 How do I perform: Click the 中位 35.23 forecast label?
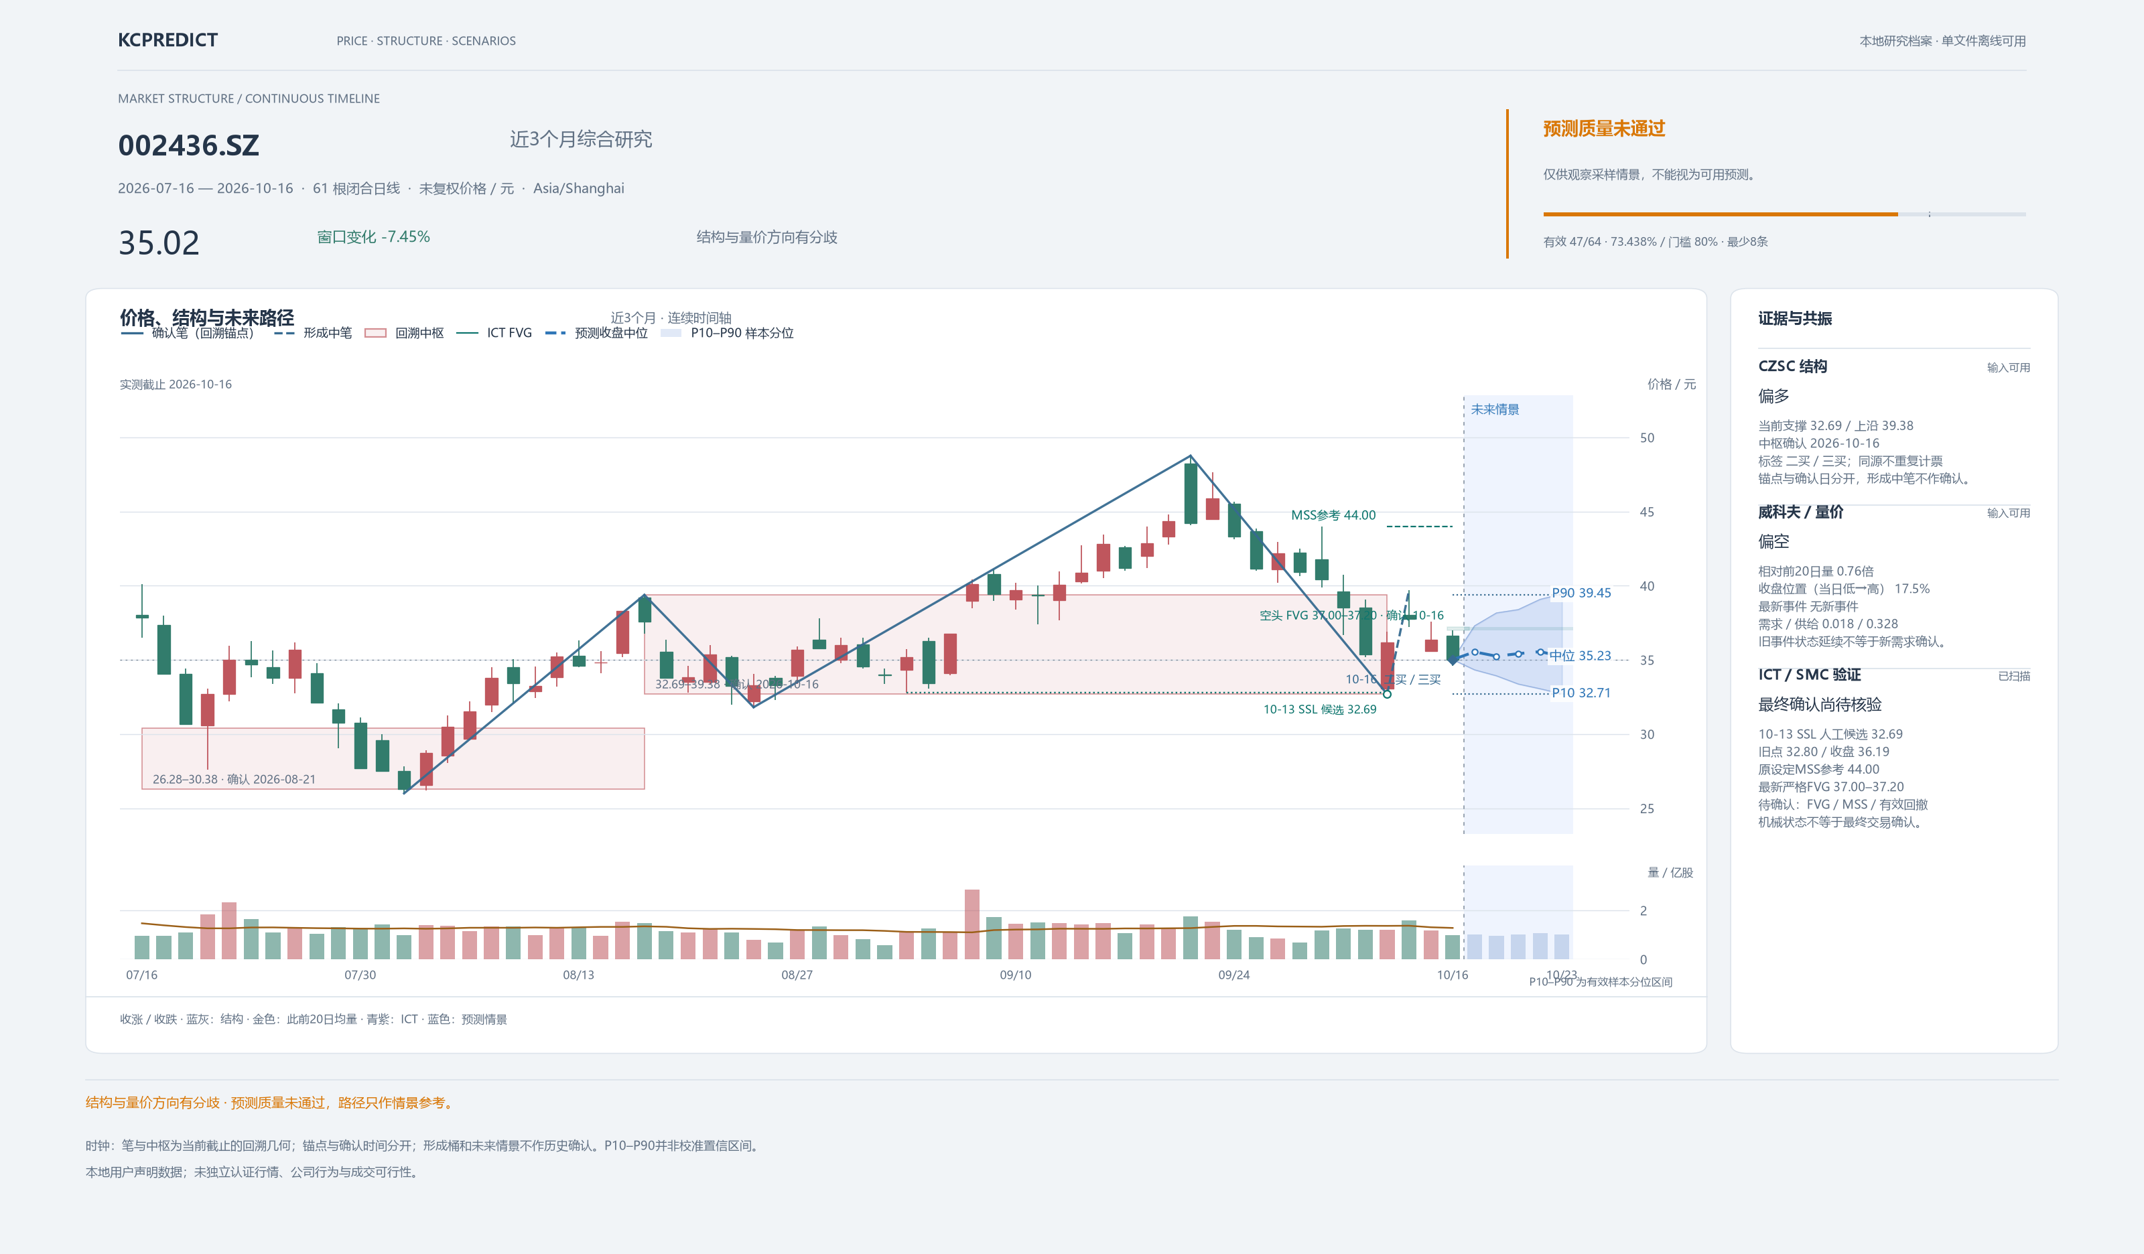[x=1580, y=656]
